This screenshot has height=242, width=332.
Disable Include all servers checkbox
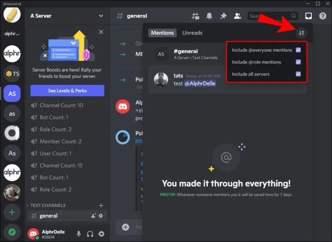pyautogui.click(x=298, y=74)
